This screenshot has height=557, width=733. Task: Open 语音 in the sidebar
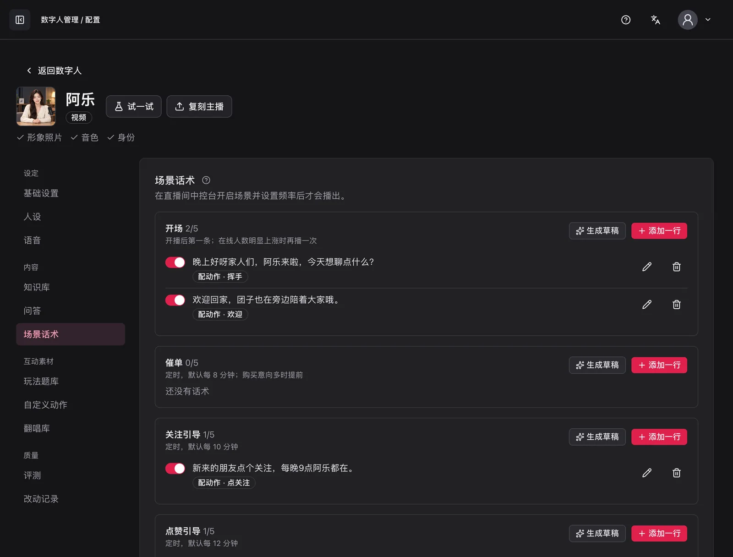click(71, 240)
